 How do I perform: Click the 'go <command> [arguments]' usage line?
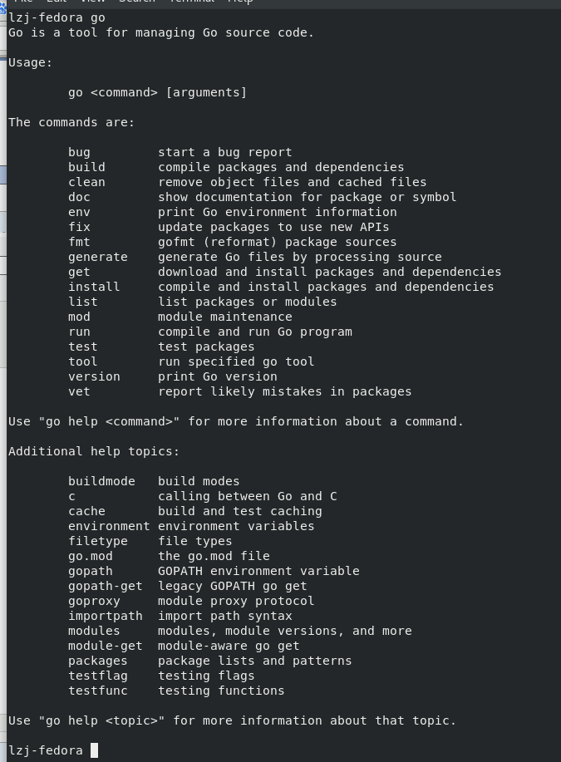coord(158,92)
